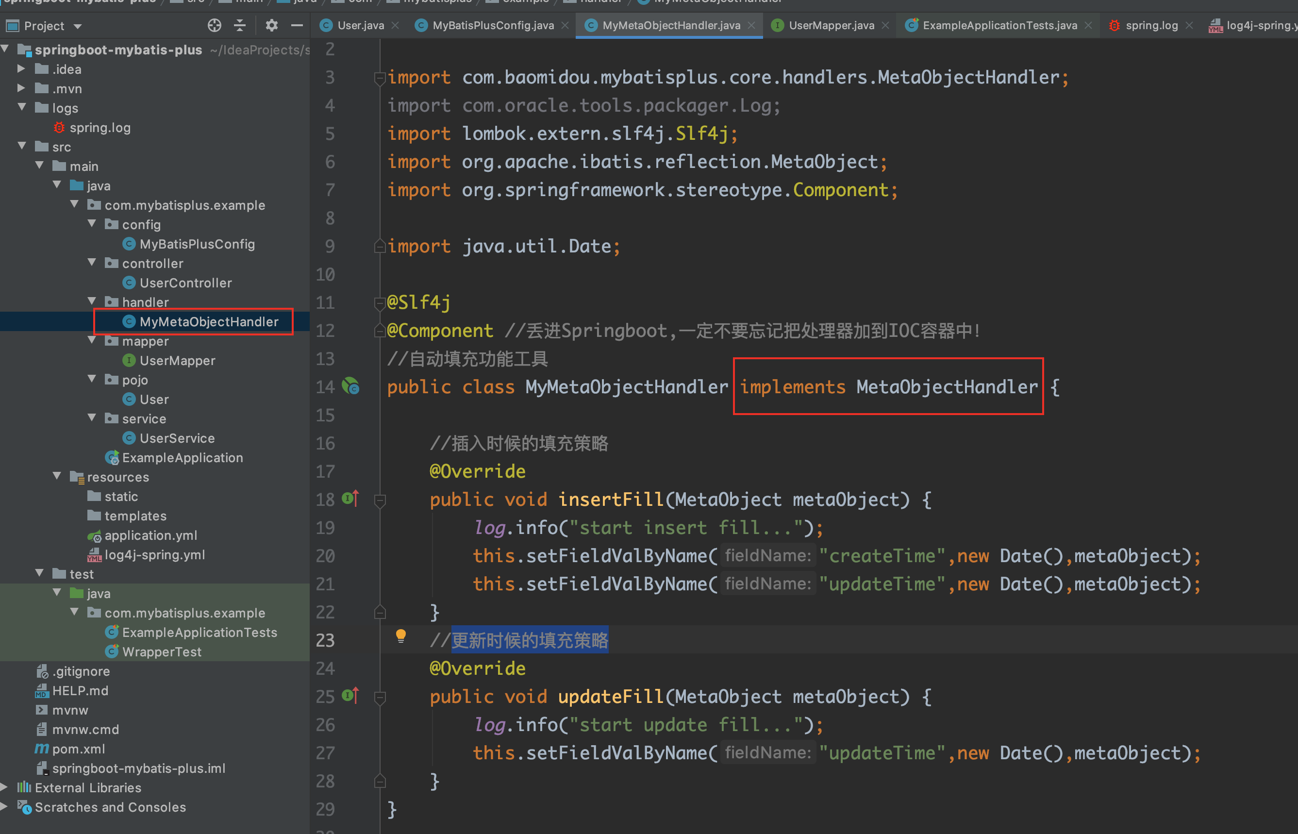This screenshot has width=1298, height=834.
Task: Click the locate/select opened file crosshair icon
Action: tap(215, 25)
